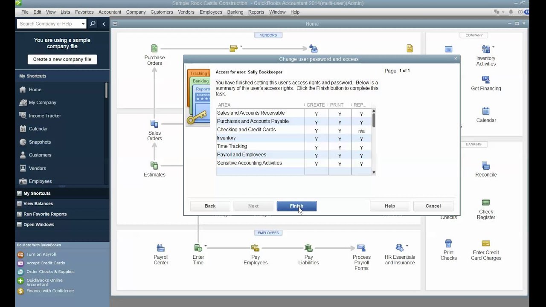
Task: Open Customers shortcut in sidebar
Action: click(40, 155)
